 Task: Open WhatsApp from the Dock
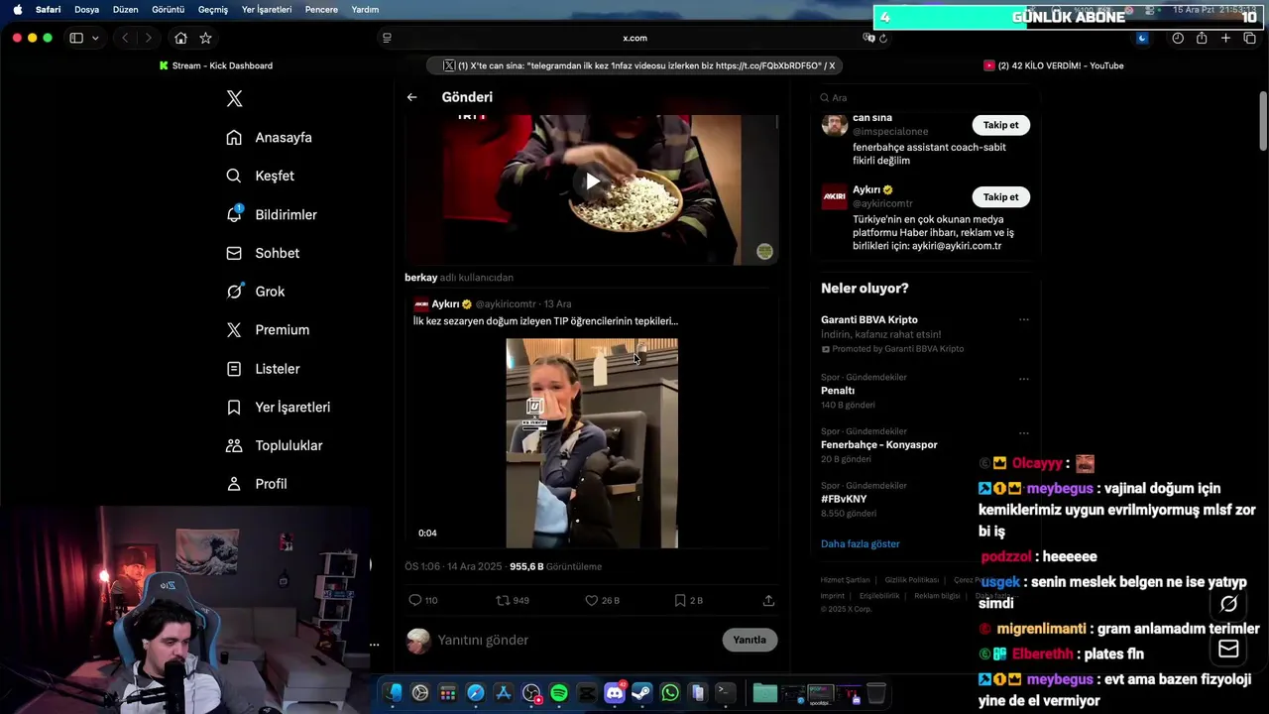[x=669, y=692]
